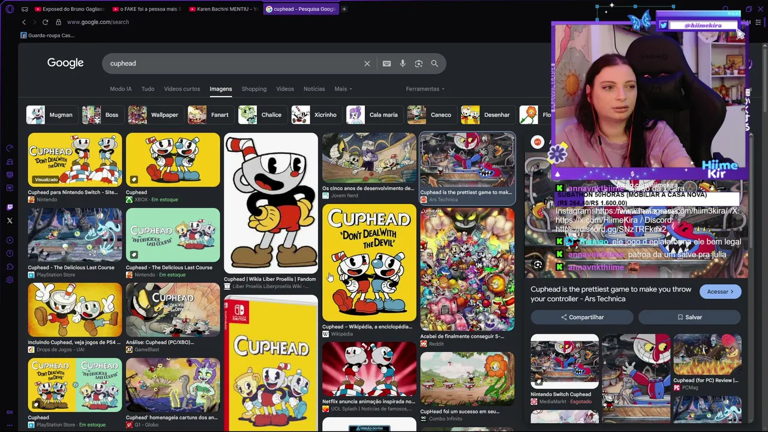Image resolution: width=768 pixels, height=432 pixels.
Task: Filter images by Mugman chip
Action: pyautogui.click(x=52, y=115)
